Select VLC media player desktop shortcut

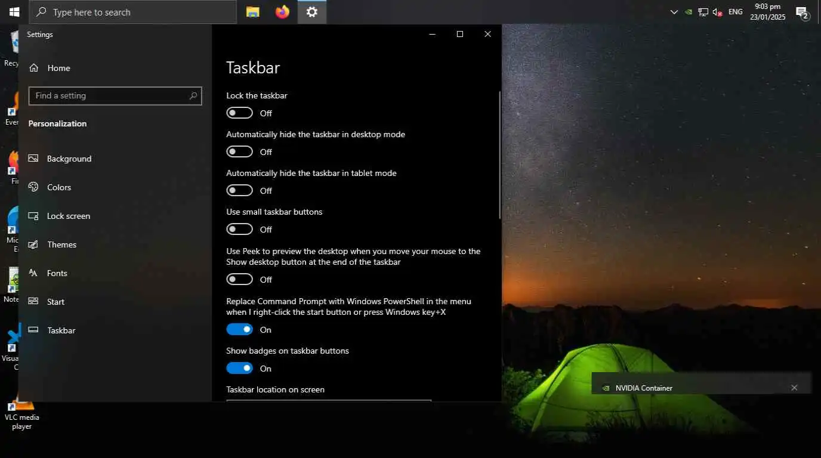21,413
